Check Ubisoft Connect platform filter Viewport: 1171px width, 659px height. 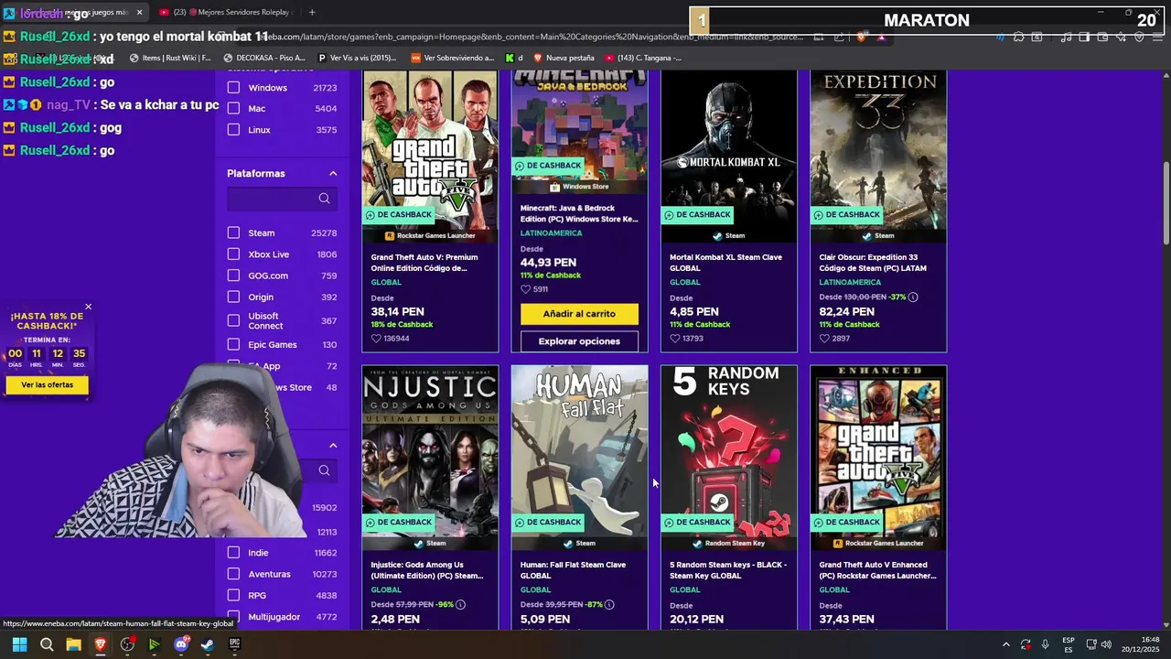[x=233, y=321]
